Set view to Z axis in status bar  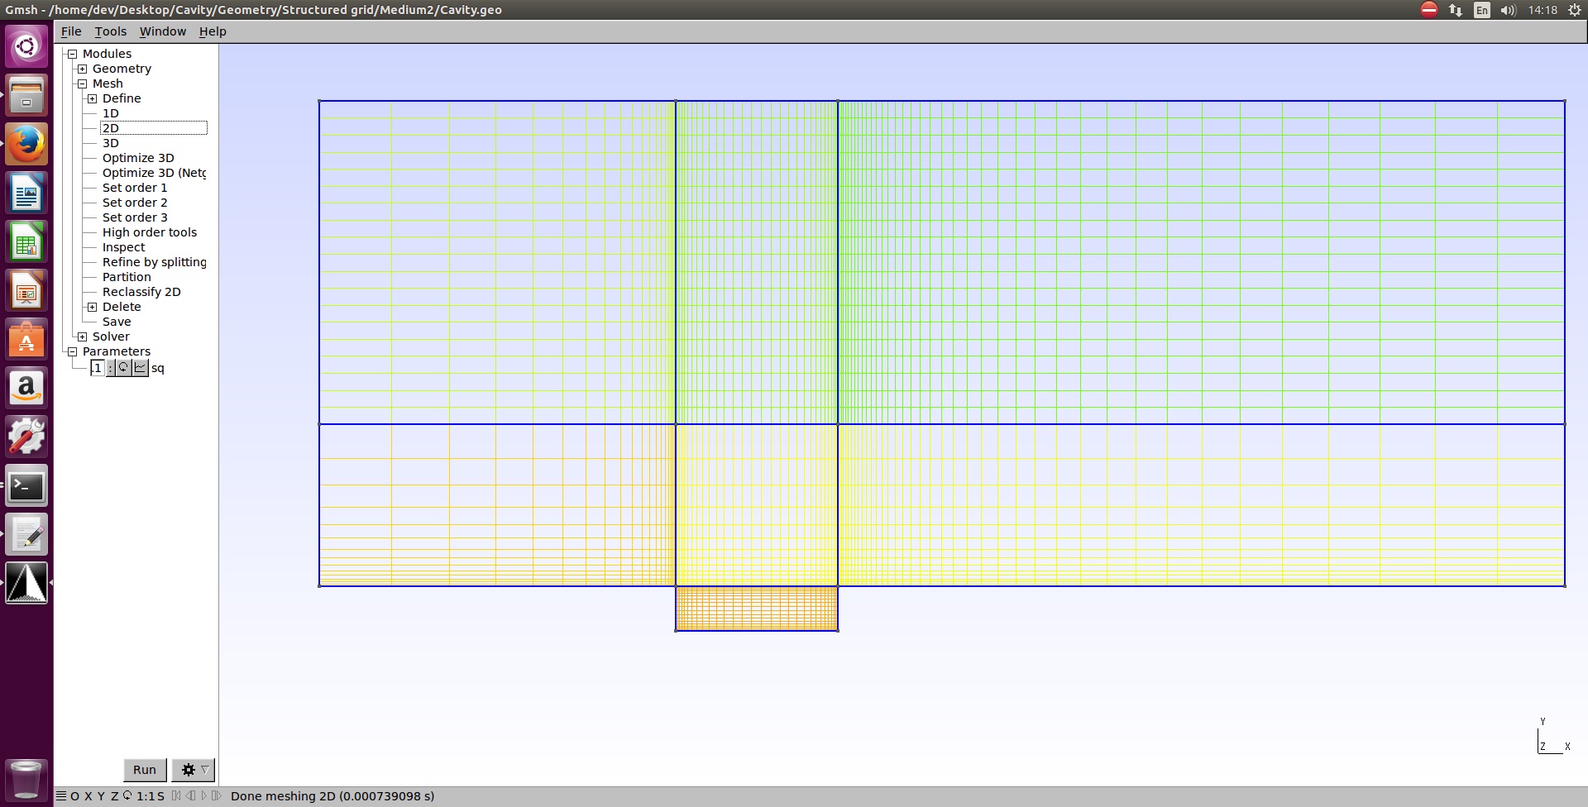[115, 796]
